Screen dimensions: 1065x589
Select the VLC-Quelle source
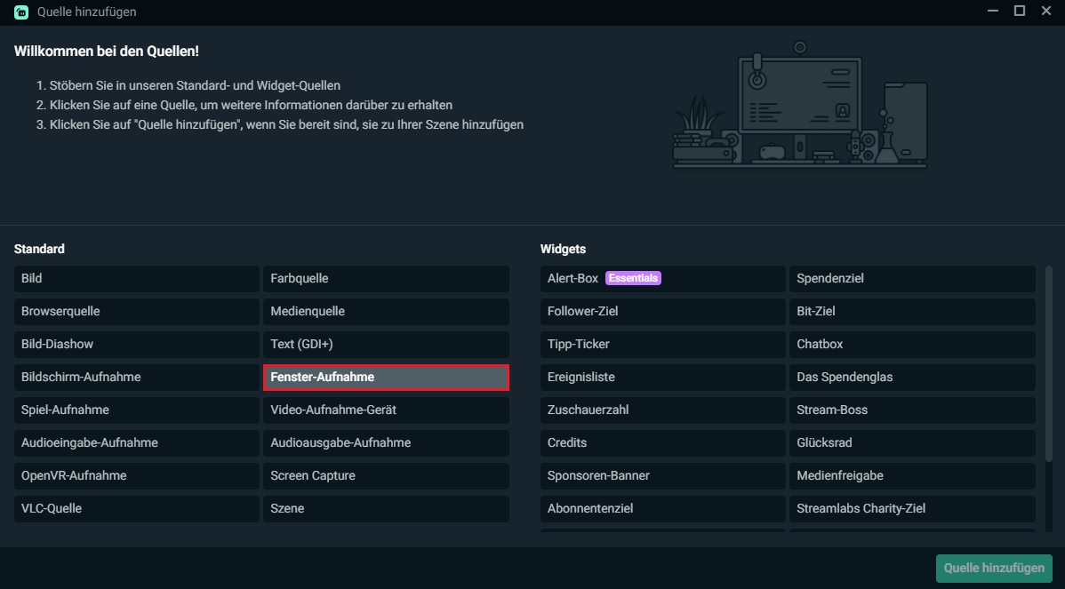pyautogui.click(x=136, y=508)
